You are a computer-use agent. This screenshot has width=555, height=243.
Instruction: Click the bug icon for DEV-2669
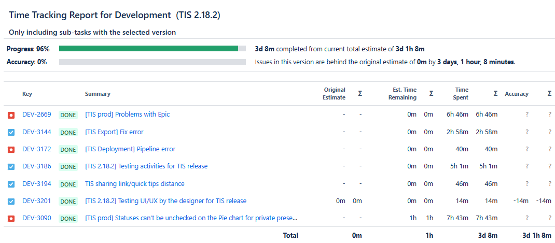click(11, 115)
